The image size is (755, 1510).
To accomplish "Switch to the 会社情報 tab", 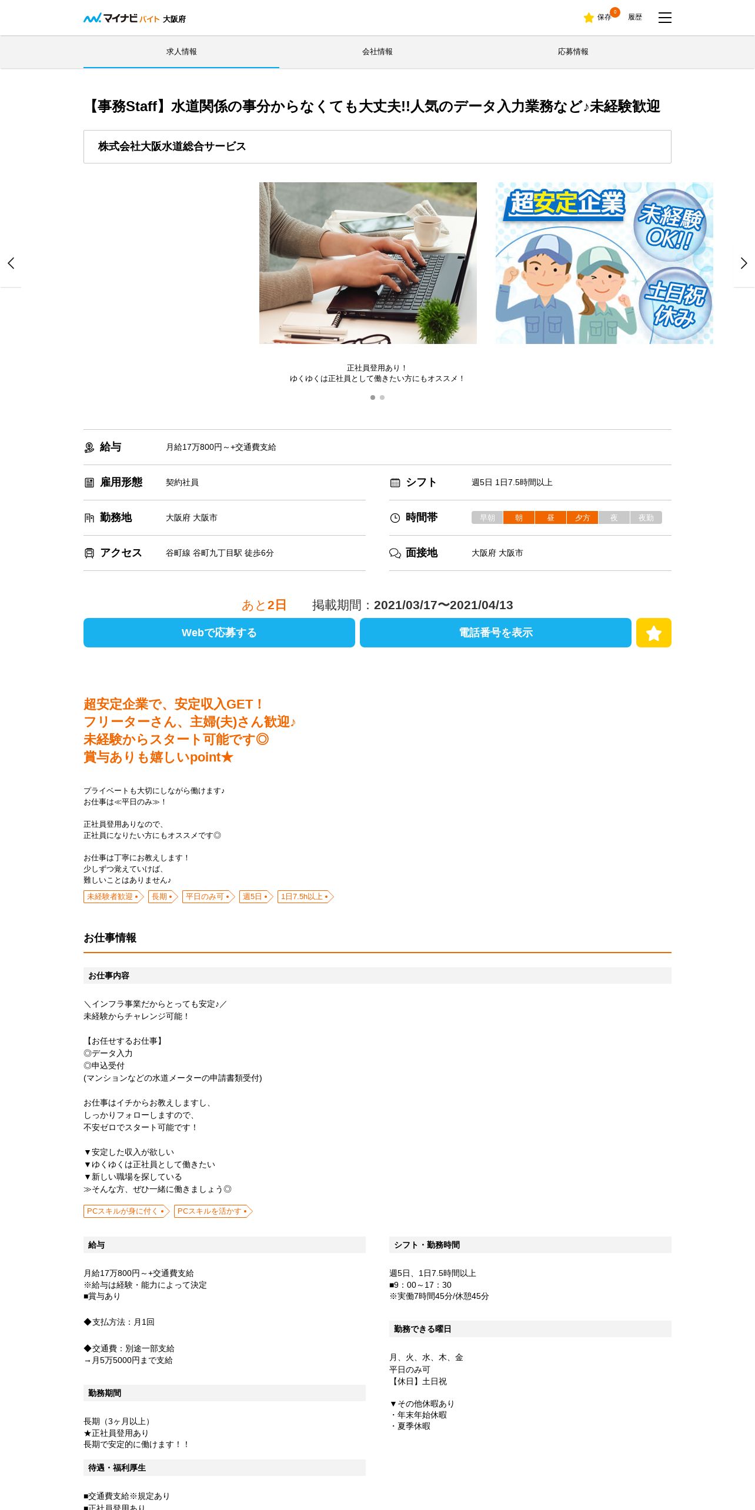I will pyautogui.click(x=377, y=52).
